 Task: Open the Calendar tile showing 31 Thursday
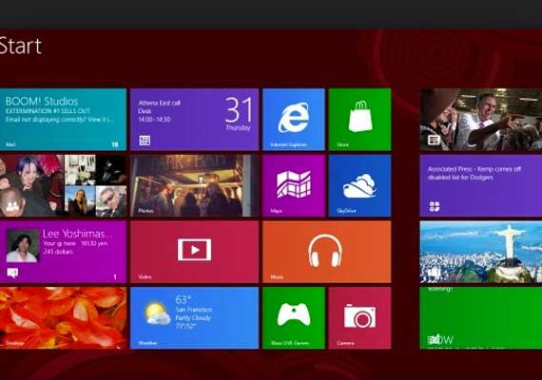(194, 119)
